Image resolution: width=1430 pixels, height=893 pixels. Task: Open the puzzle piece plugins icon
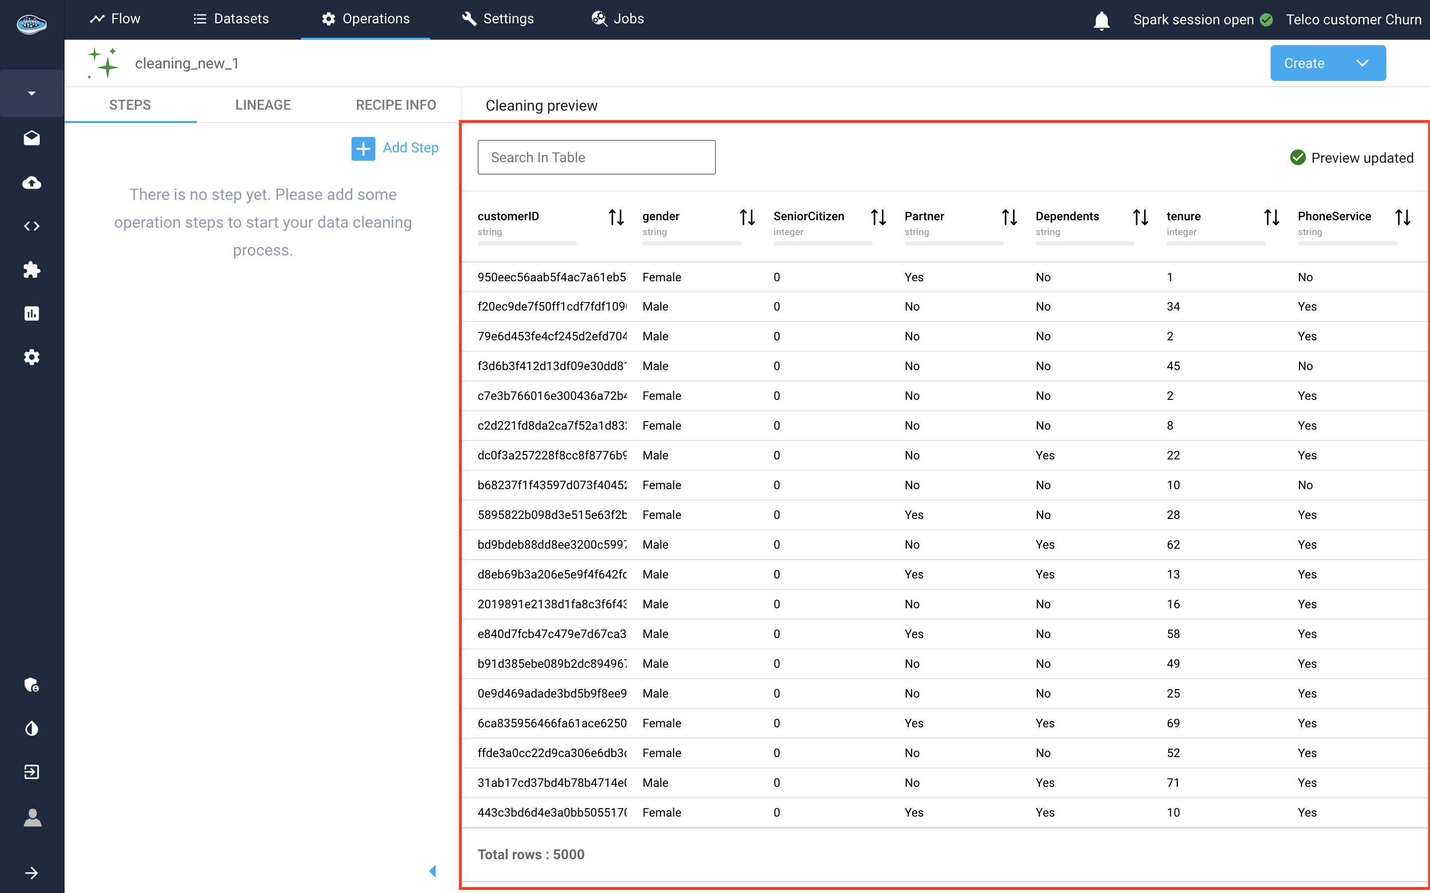pyautogui.click(x=32, y=270)
